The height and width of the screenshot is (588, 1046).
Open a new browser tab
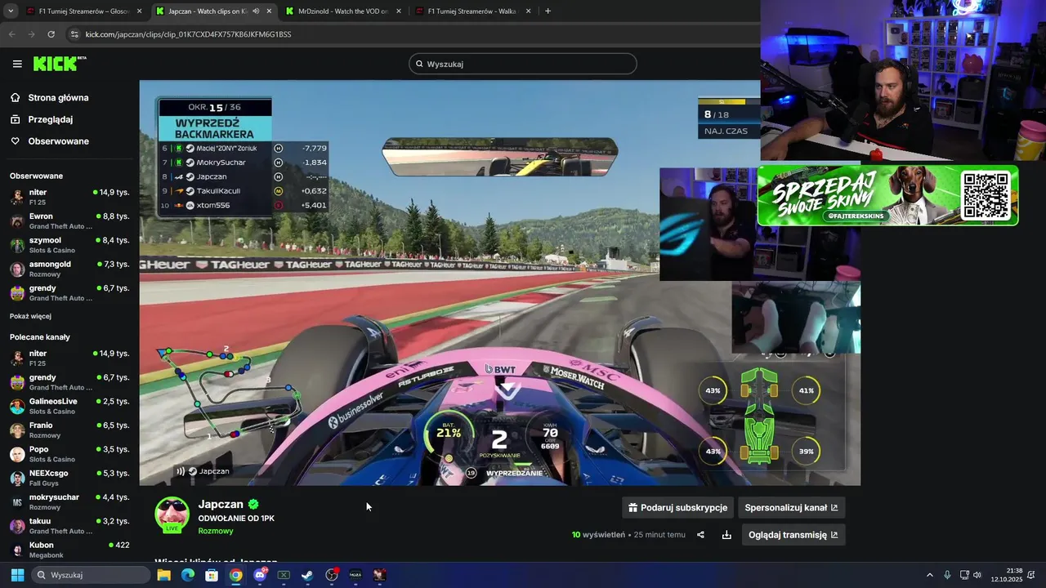coord(548,11)
